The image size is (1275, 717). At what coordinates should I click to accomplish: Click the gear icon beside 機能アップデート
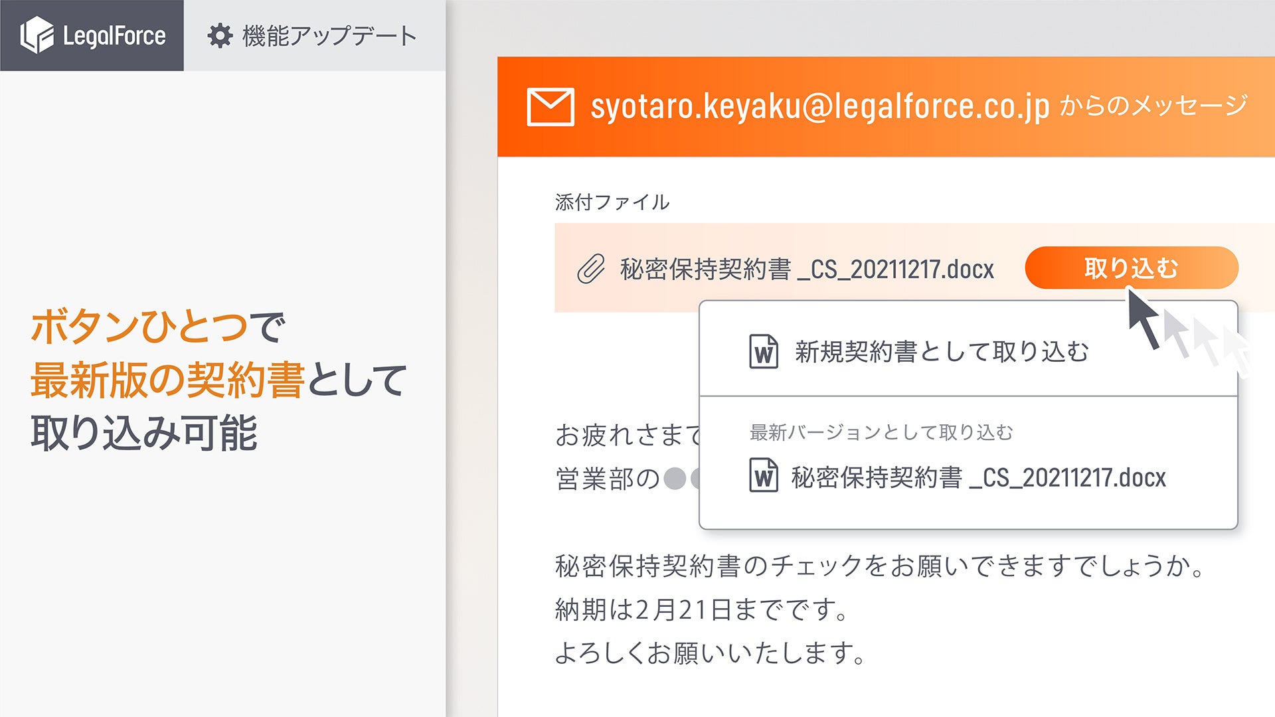(220, 36)
